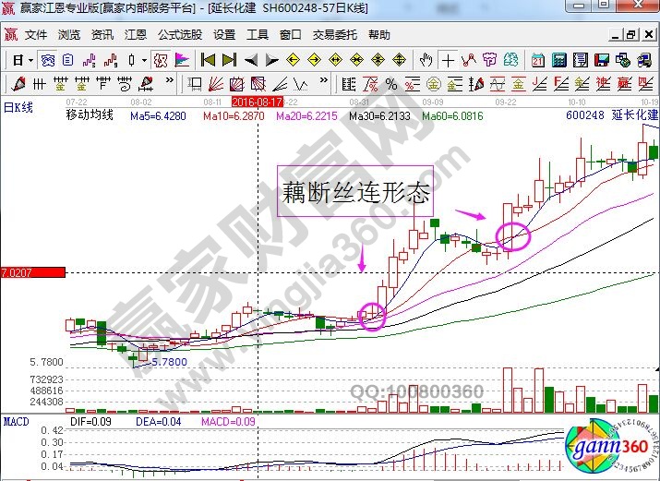Click the pink flag icon in toolbar

[182, 60]
